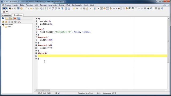Click the braces matching bracket icon
Image resolution: width=171 pixels, height=96 pixels.
(59, 8)
